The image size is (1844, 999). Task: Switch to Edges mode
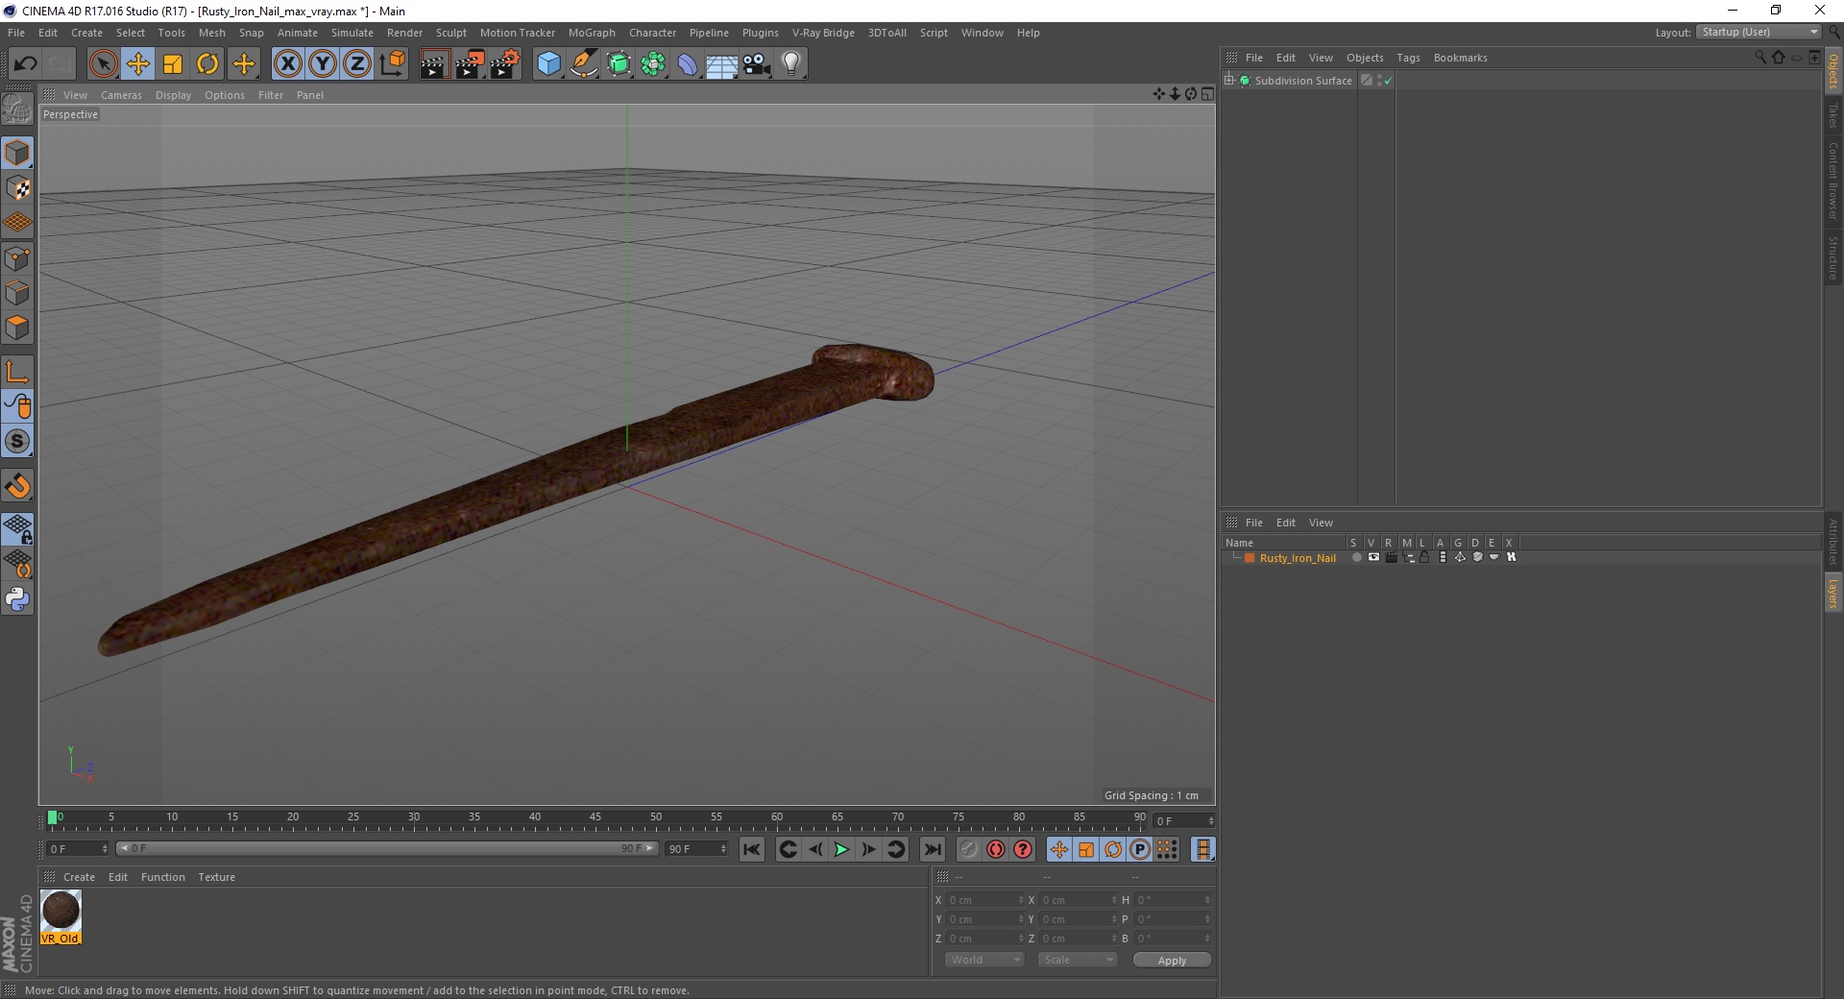[17, 293]
